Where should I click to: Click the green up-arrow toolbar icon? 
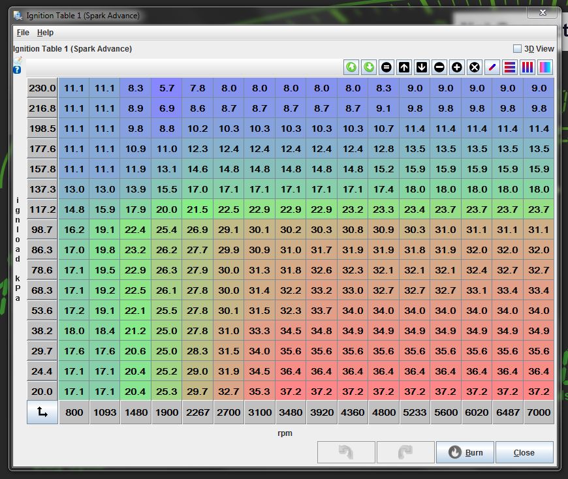click(351, 67)
